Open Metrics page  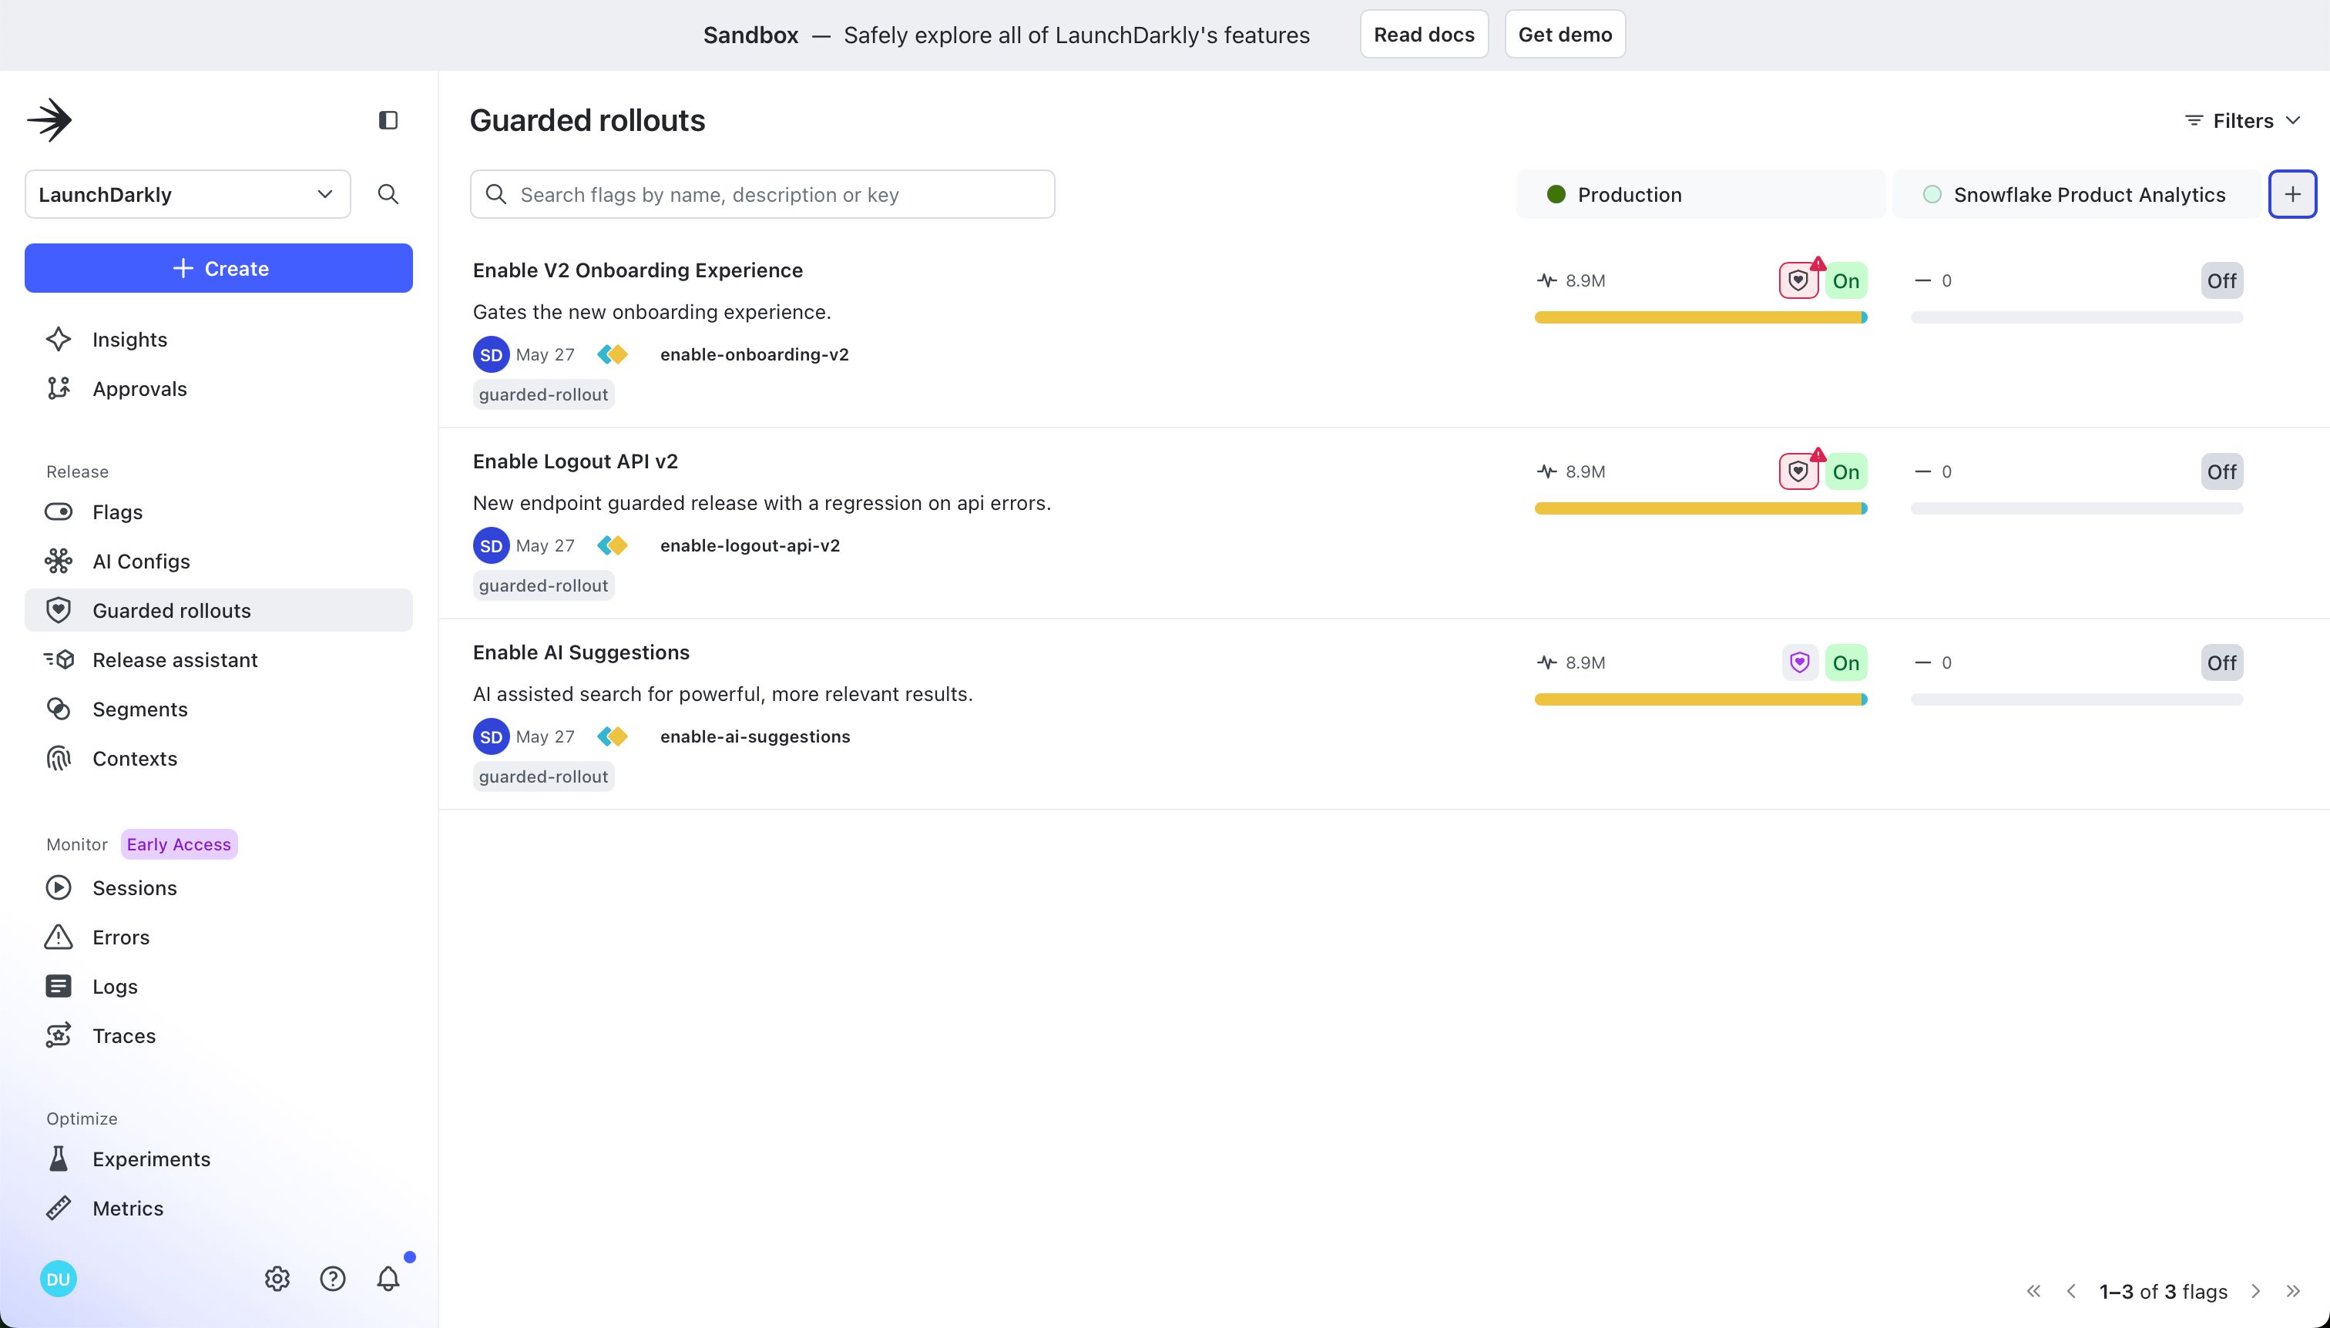pos(219,1208)
